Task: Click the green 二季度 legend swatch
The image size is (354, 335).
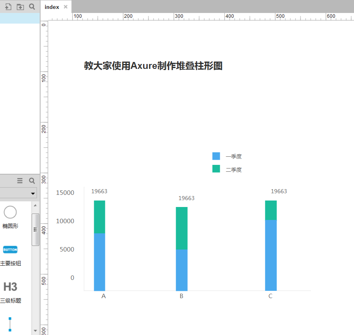Action: pos(216,169)
